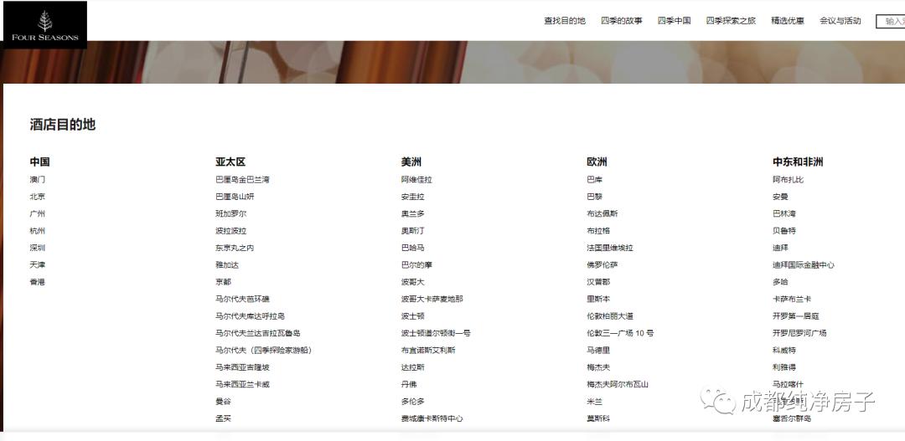Viewport: 905px width, 441px height.
Task: Open the 巴黎 hotel link
Action: [594, 197]
